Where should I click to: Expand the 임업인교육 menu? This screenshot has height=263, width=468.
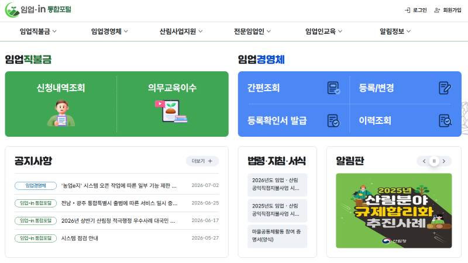324,32
